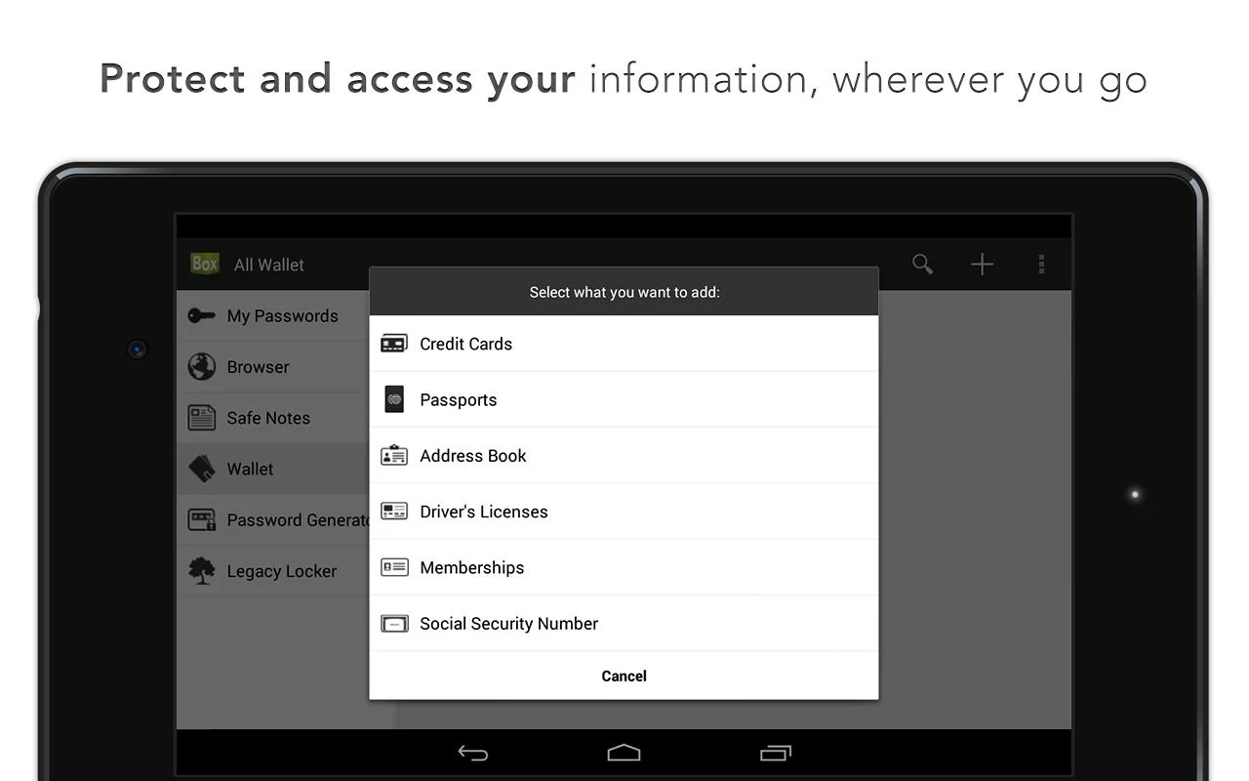The height and width of the screenshot is (781, 1249).
Task: Tap the green Box app logo
Action: tap(205, 264)
